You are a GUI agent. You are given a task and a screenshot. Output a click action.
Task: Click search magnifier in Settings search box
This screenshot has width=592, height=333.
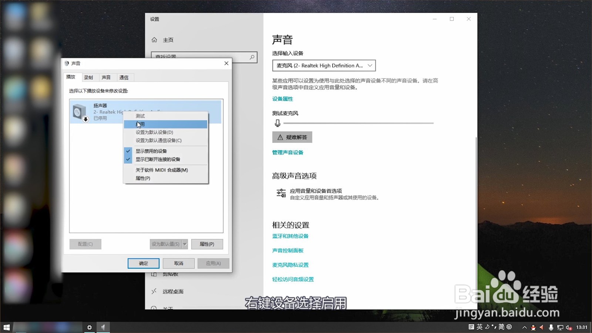pyautogui.click(x=252, y=57)
